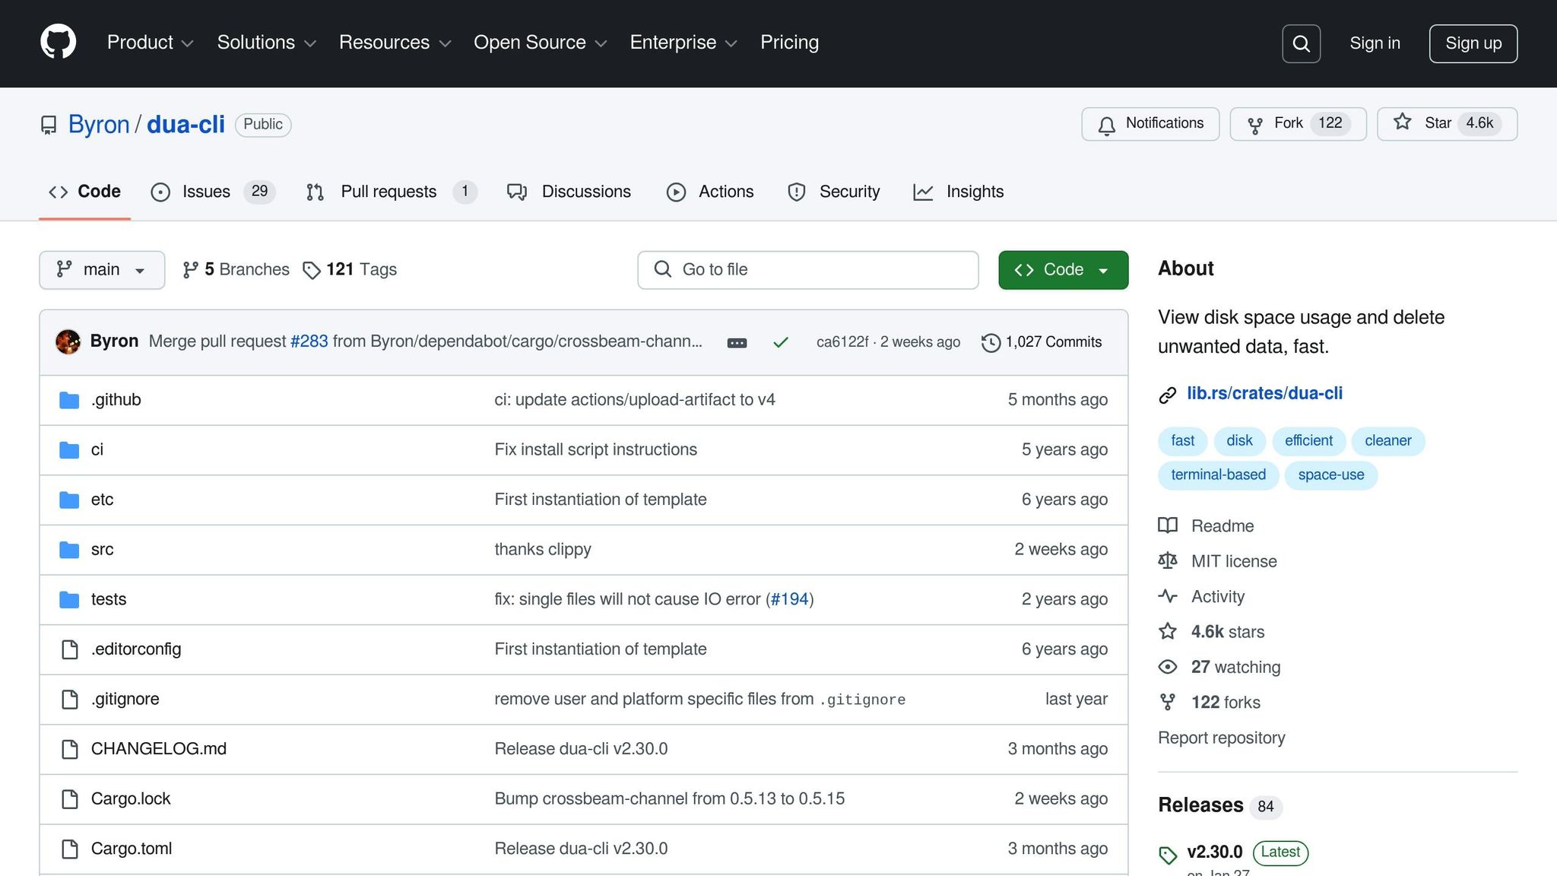Open the 1,027 Commits history

click(x=1042, y=342)
